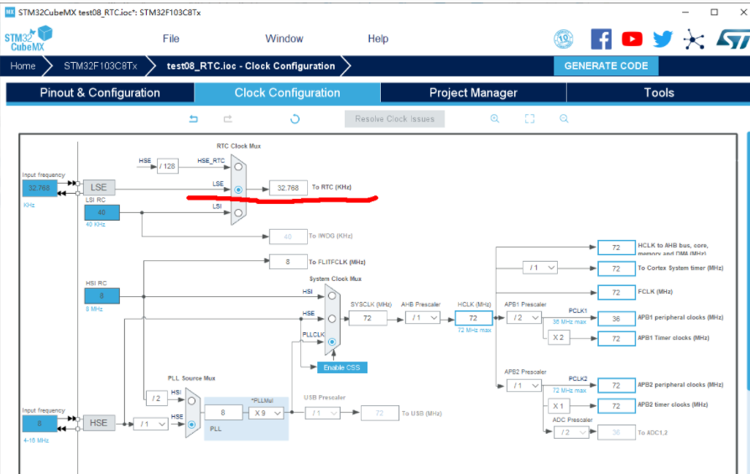750x474 pixels.
Task: Select HSI in System Clock Mux
Action: click(x=332, y=296)
